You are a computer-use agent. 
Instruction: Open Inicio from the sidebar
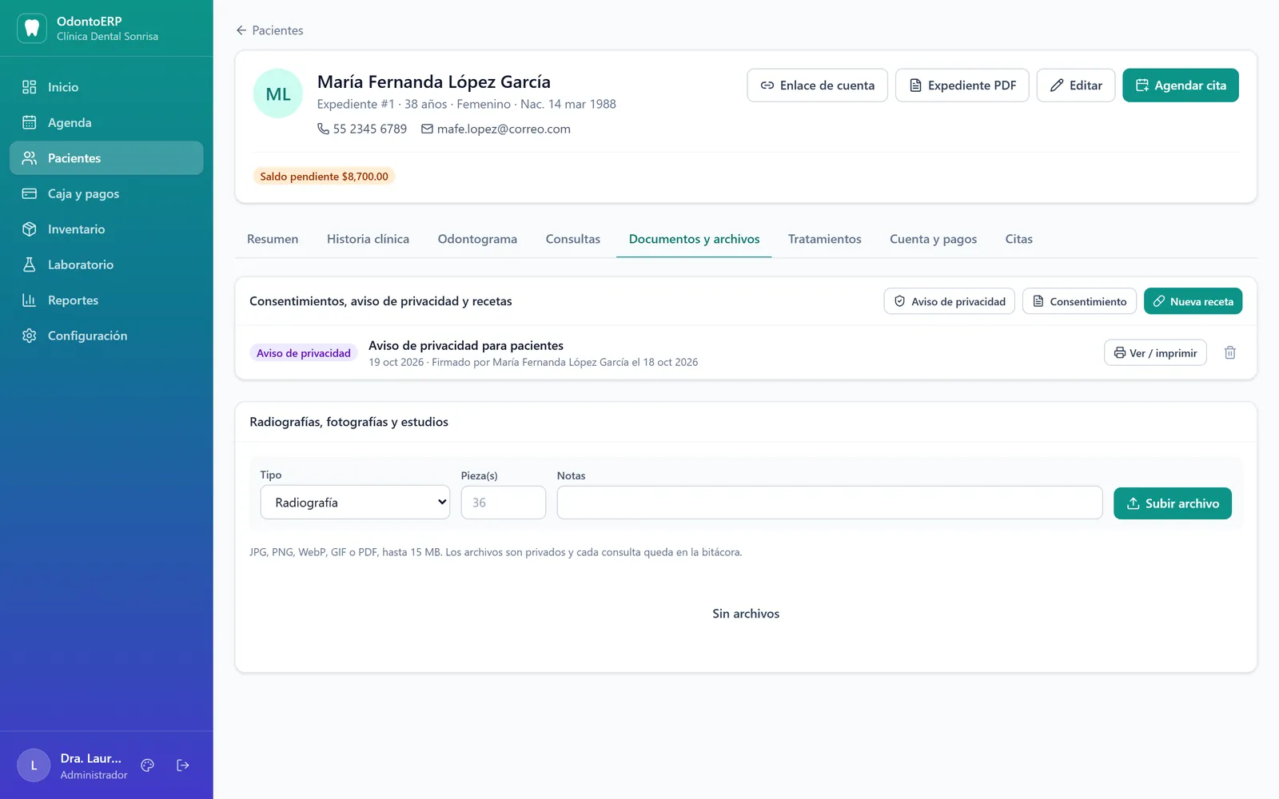106,87
